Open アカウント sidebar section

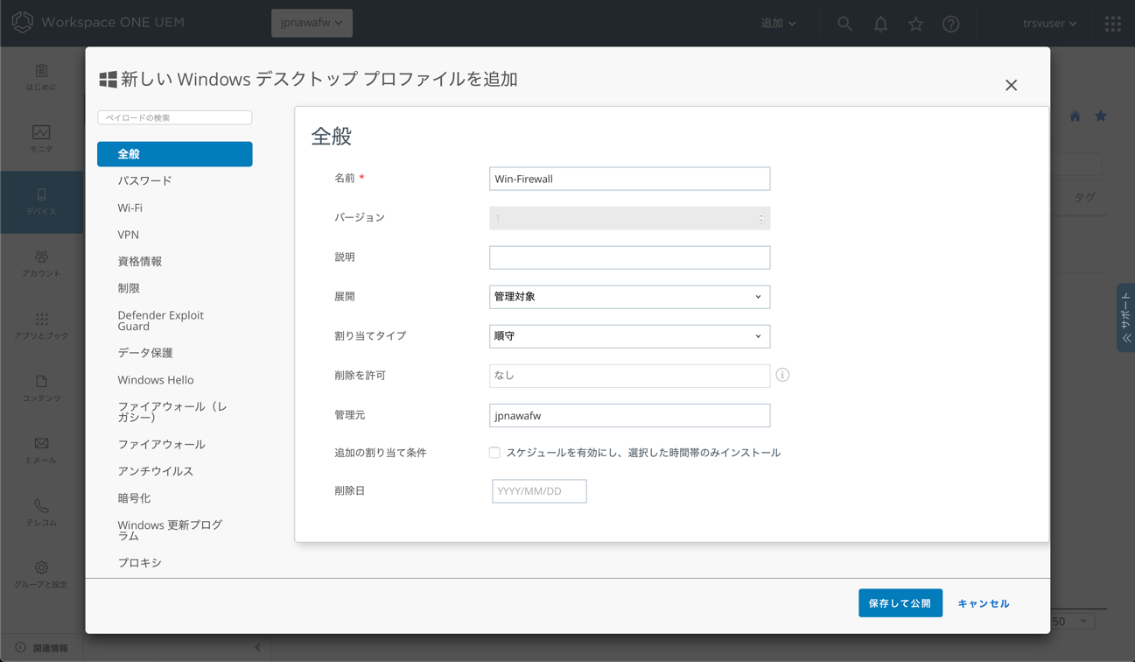point(41,264)
